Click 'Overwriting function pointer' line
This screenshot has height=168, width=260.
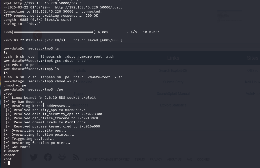(39, 135)
